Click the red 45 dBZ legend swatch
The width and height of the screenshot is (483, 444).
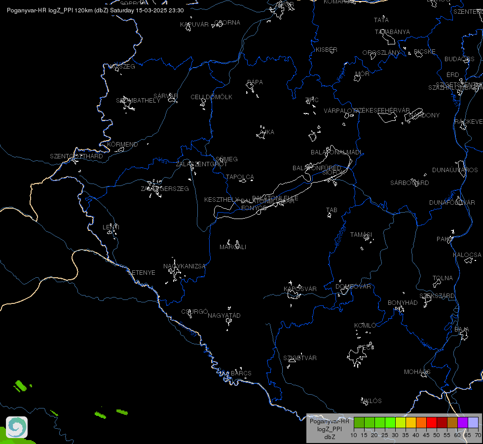click(432, 423)
